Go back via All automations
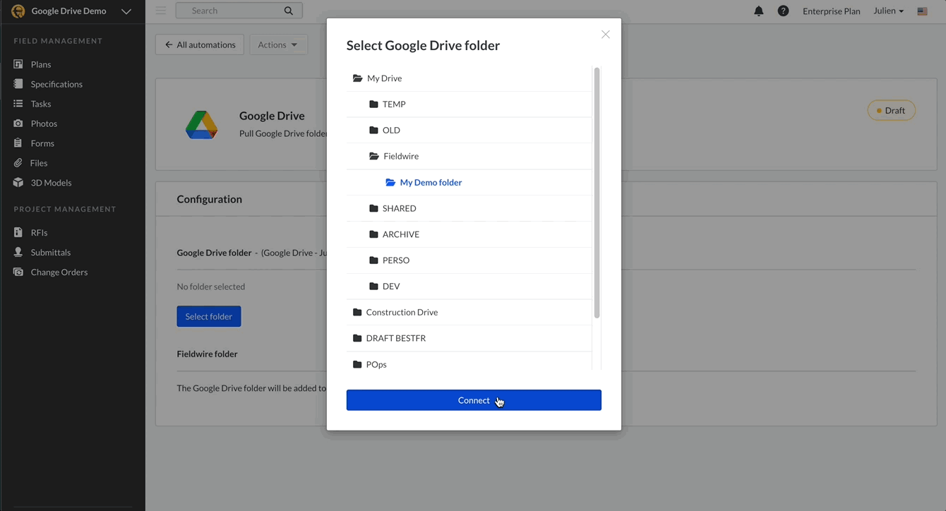Viewport: 946px width, 511px height. pyautogui.click(x=199, y=44)
